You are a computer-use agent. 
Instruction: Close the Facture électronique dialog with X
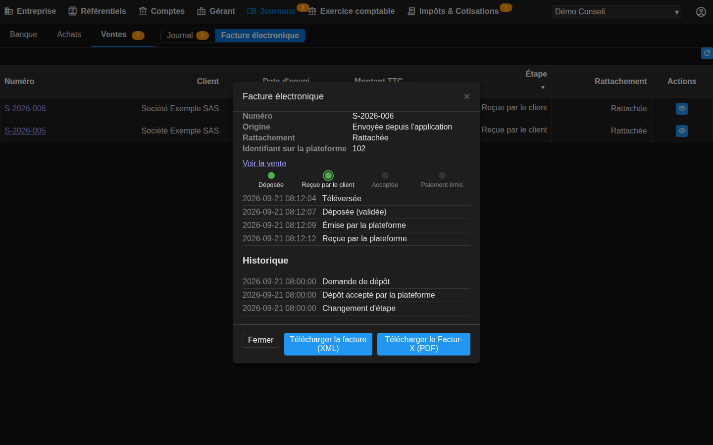point(467,96)
